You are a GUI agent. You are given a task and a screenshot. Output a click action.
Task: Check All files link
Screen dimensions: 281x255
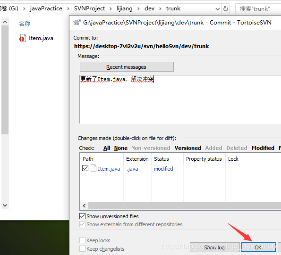pos(107,148)
